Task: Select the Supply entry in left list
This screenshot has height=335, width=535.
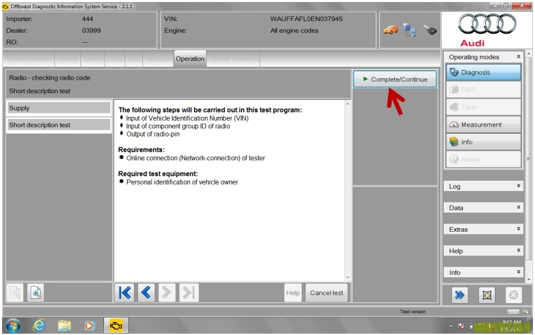Action: pyautogui.click(x=59, y=108)
